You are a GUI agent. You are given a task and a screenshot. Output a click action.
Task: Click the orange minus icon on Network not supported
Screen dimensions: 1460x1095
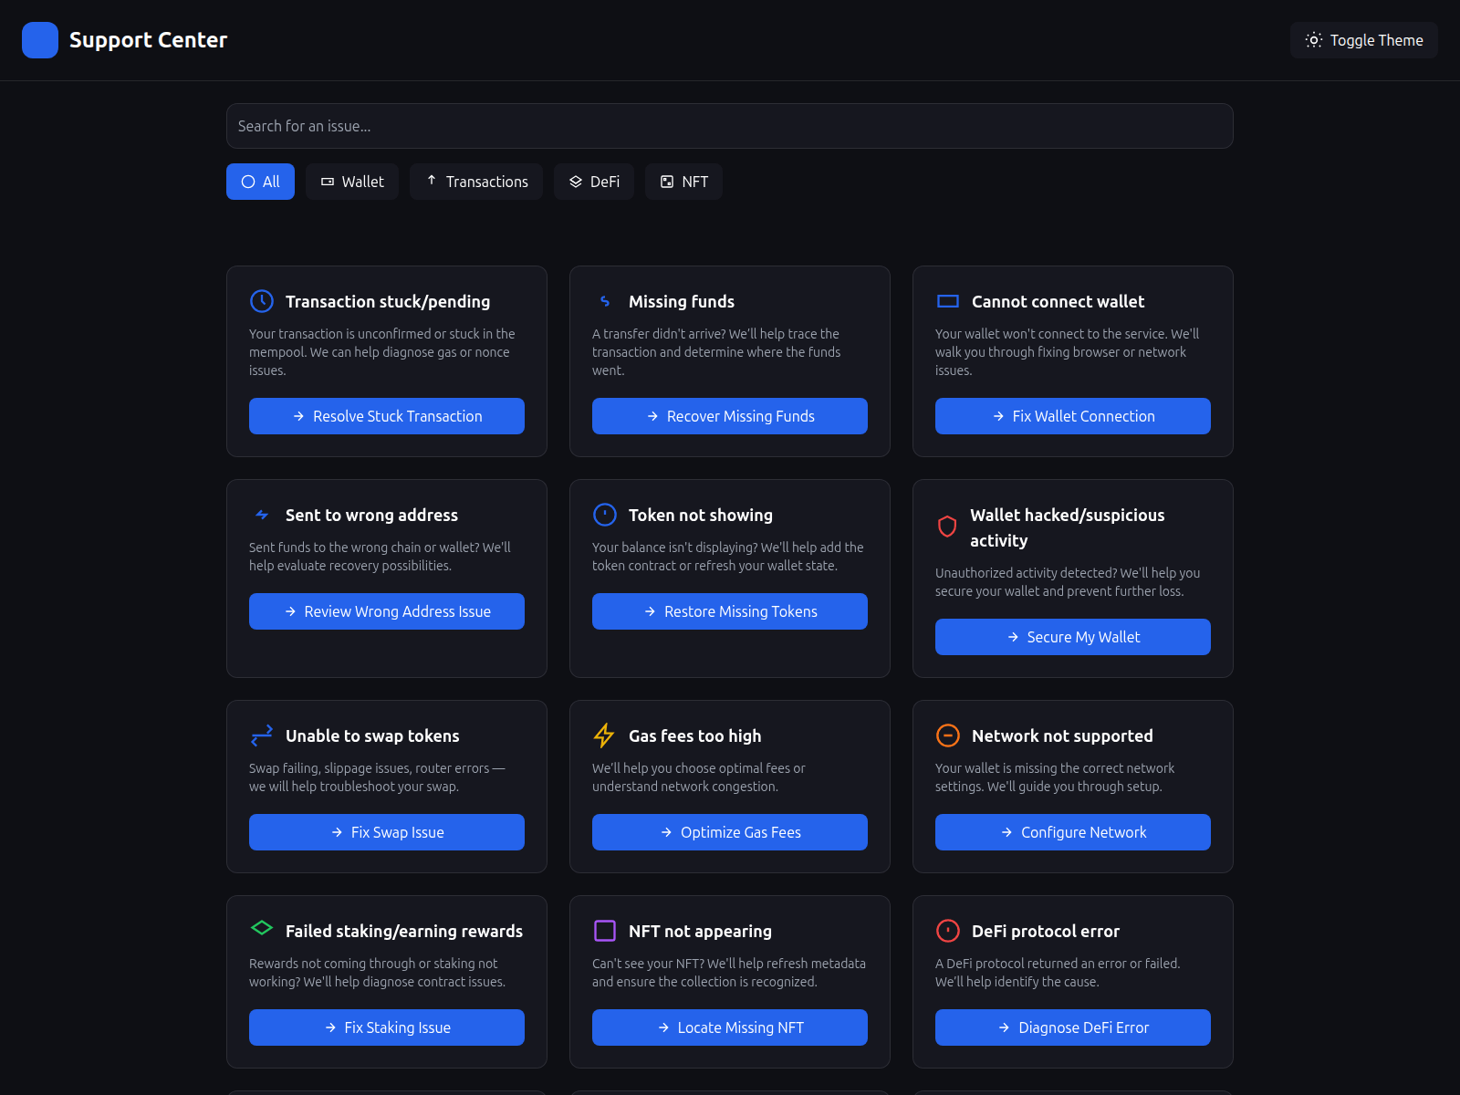[947, 735]
